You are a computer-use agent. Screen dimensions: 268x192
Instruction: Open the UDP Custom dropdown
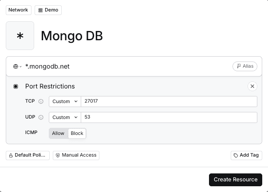65,117
